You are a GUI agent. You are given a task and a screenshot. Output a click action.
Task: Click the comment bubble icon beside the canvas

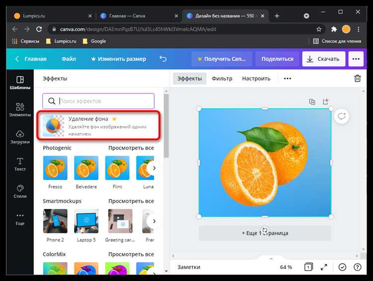(x=342, y=116)
